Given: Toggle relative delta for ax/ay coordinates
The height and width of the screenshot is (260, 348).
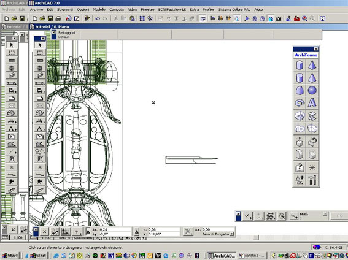Looking at the screenshot, I should coord(88,232).
